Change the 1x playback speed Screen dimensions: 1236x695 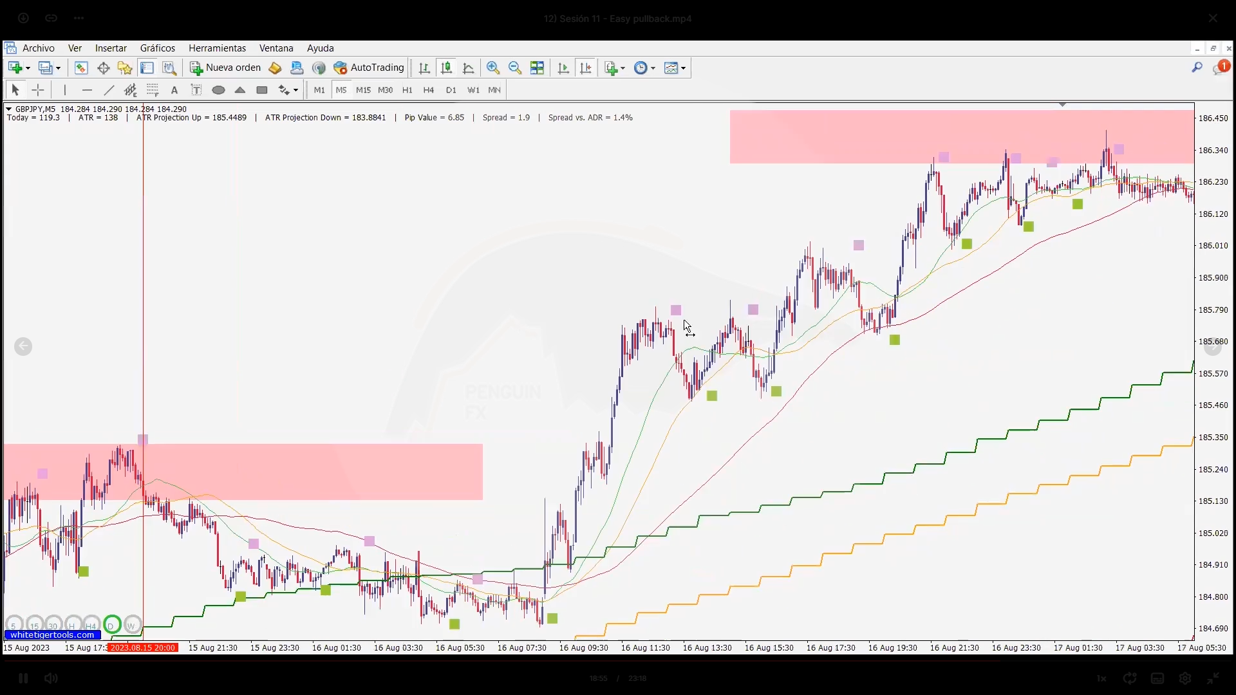[1101, 678]
